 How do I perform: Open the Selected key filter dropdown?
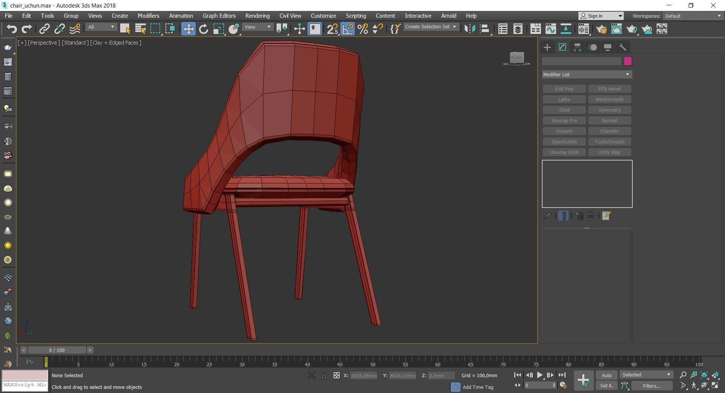(x=646, y=375)
